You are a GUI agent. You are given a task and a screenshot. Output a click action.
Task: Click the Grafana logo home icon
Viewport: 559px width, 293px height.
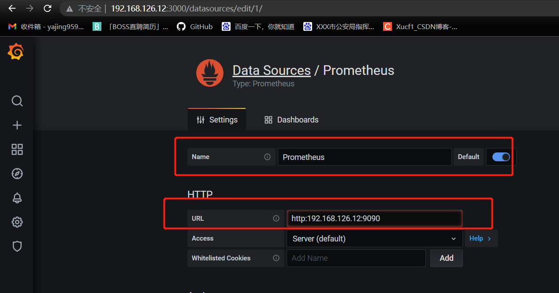(15, 52)
